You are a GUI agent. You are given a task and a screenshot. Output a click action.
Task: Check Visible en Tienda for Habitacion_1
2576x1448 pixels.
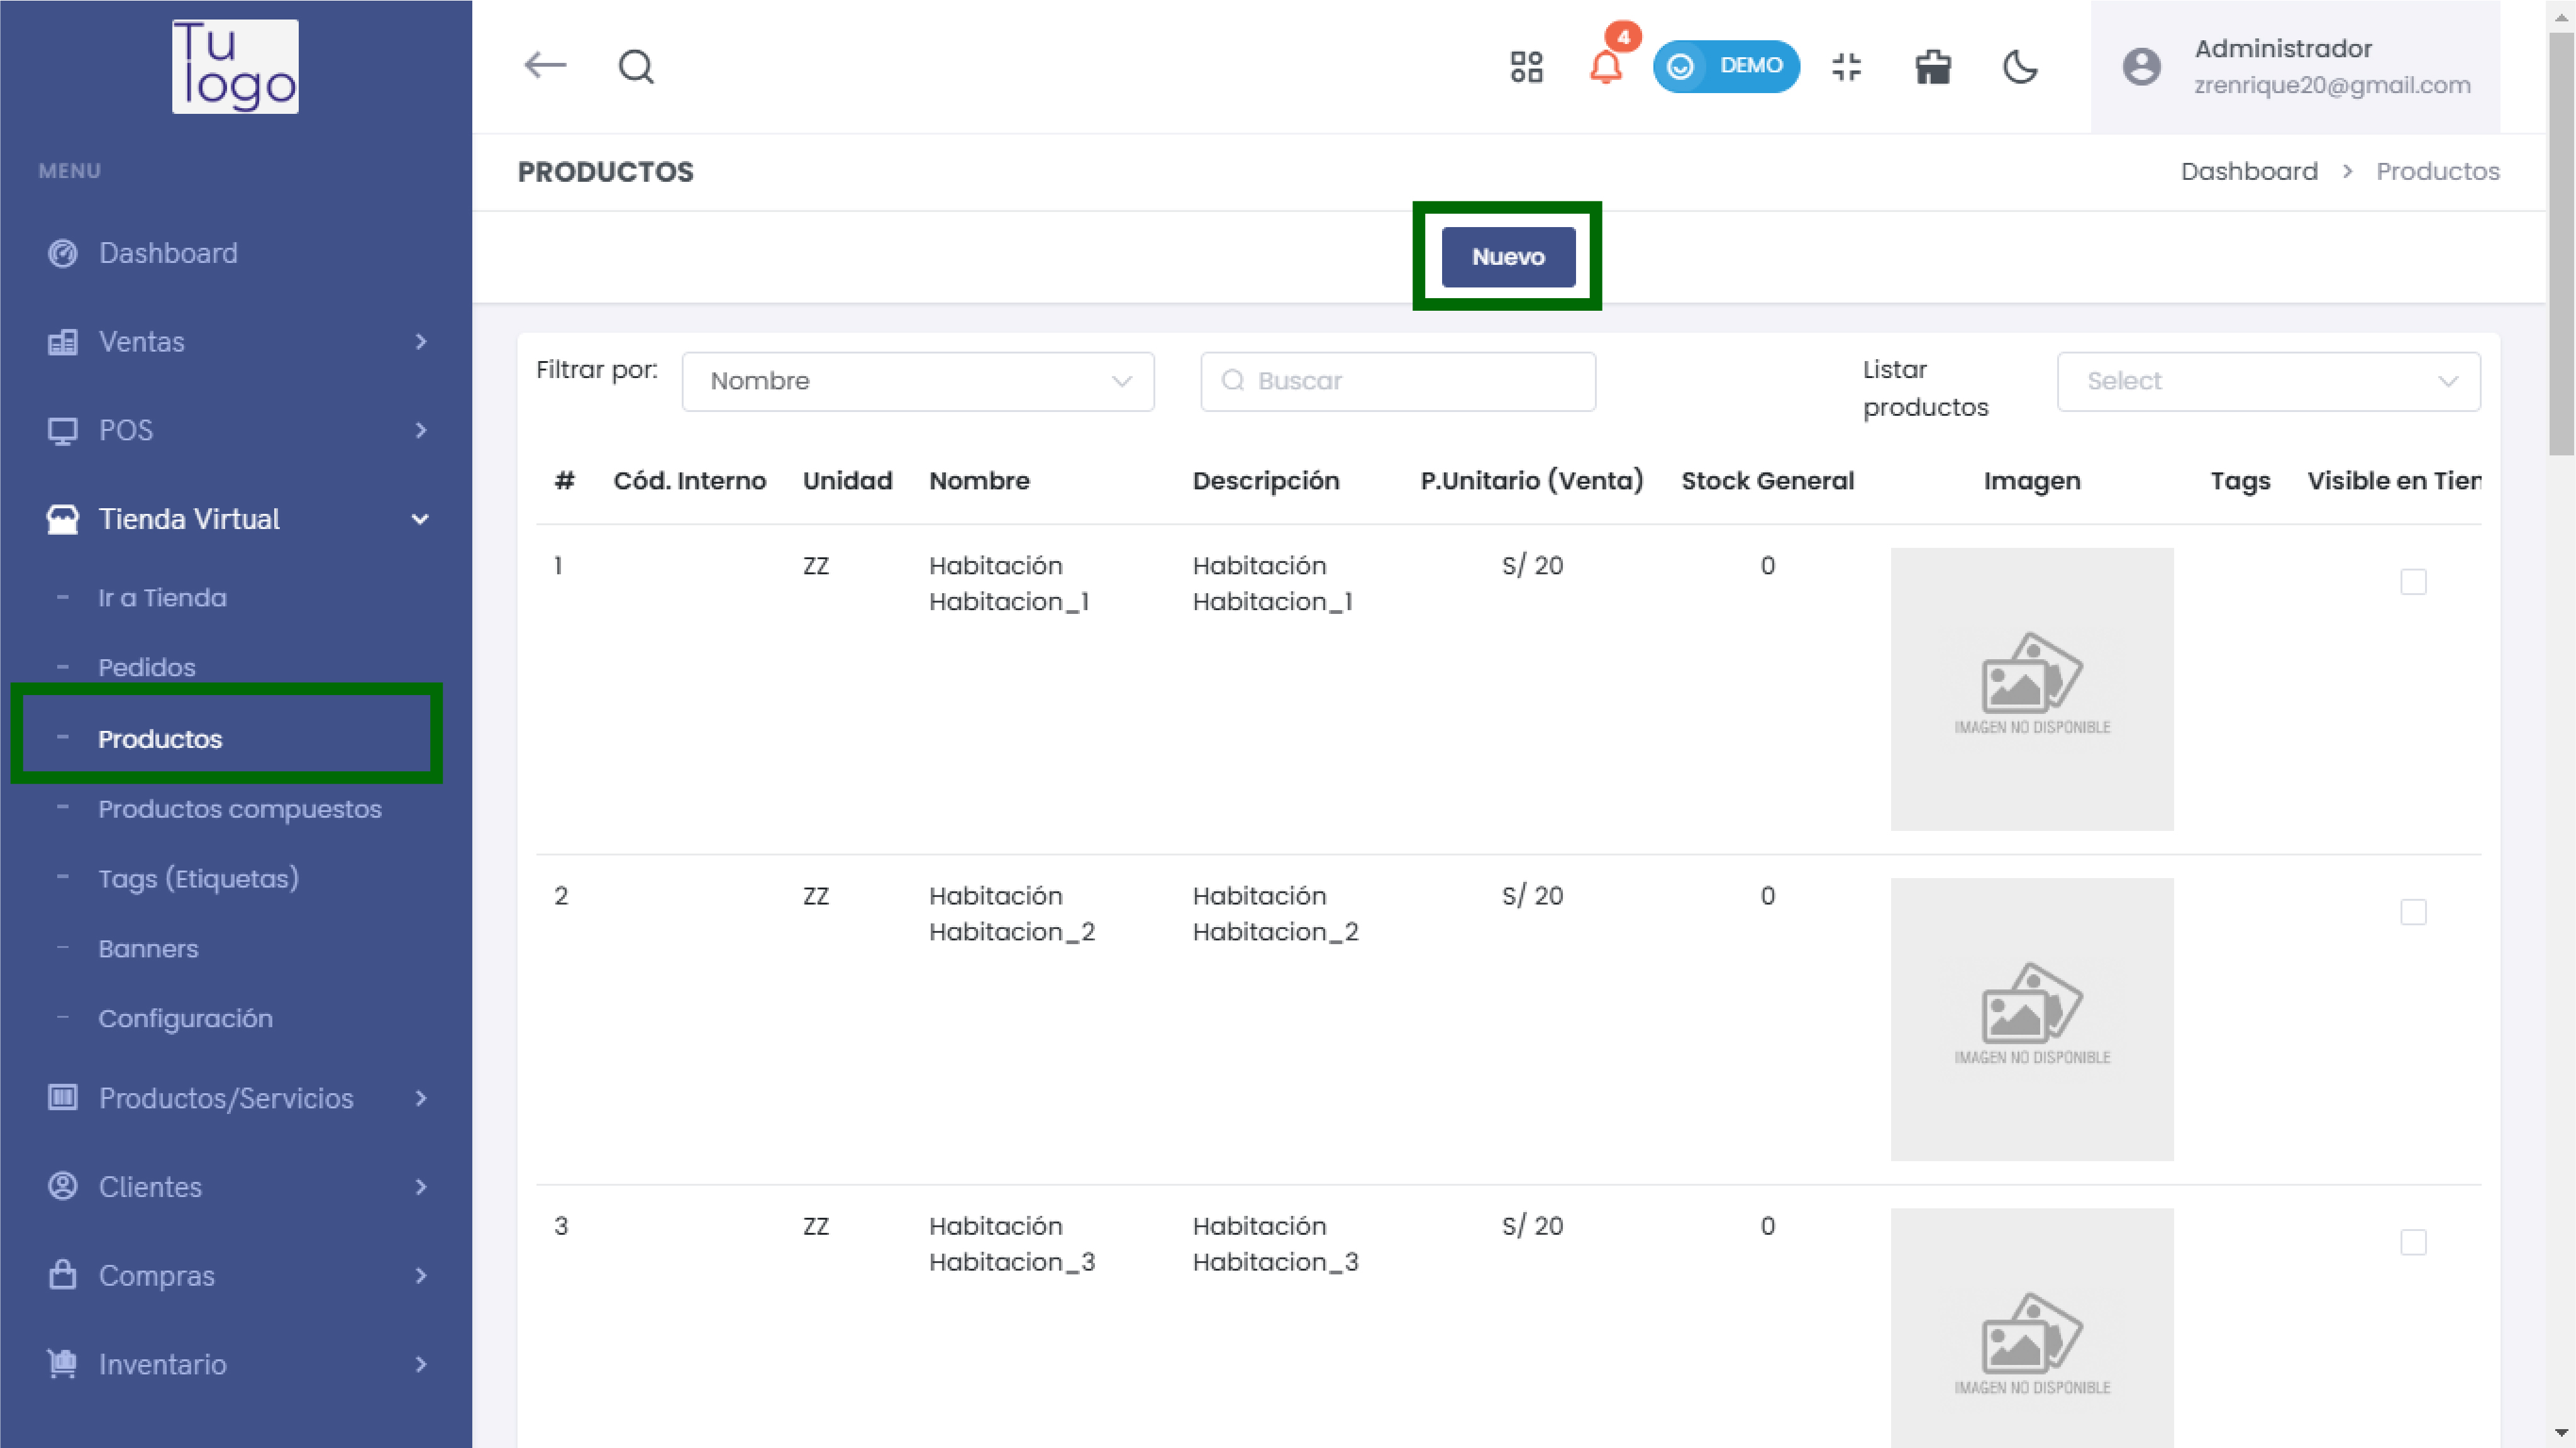[x=2413, y=582]
